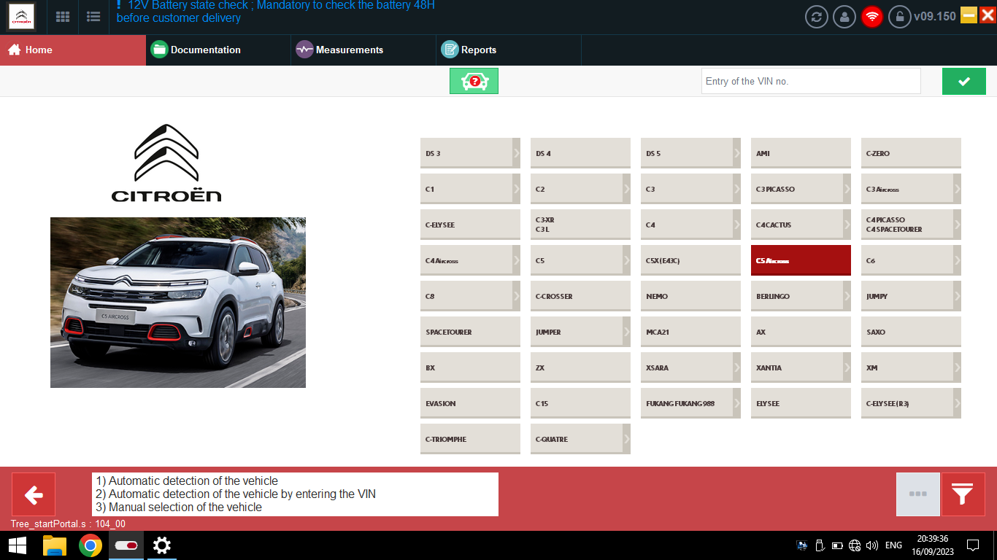Select the diagnostic app icon in taskbar
Screen dimensions: 997x560
pos(126,545)
